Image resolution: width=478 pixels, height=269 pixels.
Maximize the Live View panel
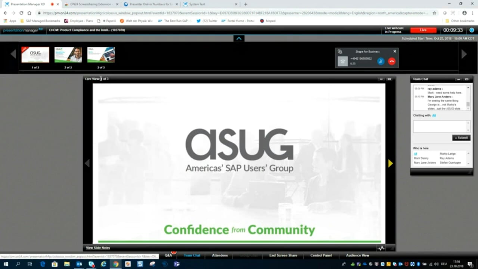[x=389, y=79]
